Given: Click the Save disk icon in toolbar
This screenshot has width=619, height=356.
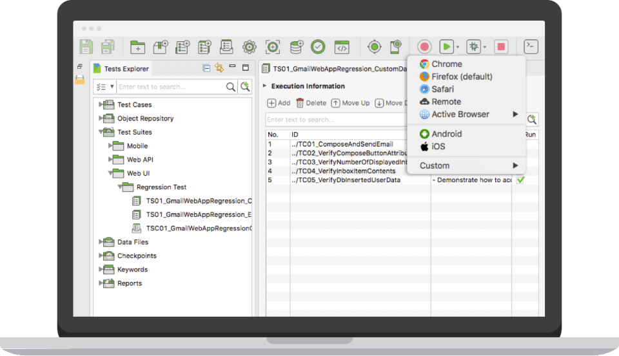Looking at the screenshot, I should pos(86,47).
